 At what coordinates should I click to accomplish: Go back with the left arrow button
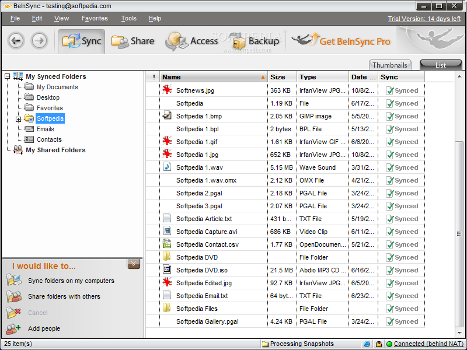tap(16, 40)
